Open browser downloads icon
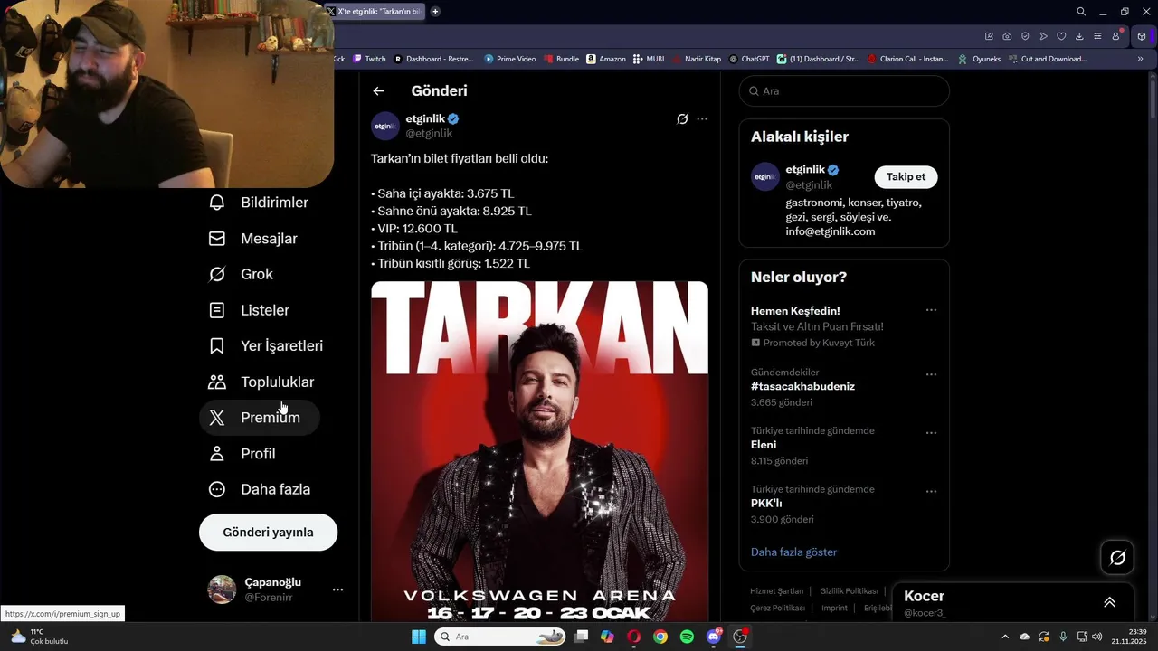This screenshot has height=651, width=1158. (x=1079, y=36)
